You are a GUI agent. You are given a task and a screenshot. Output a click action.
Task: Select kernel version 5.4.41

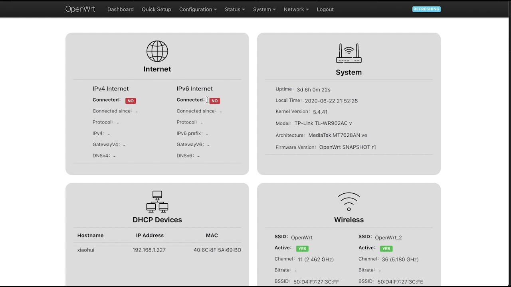tap(320, 112)
